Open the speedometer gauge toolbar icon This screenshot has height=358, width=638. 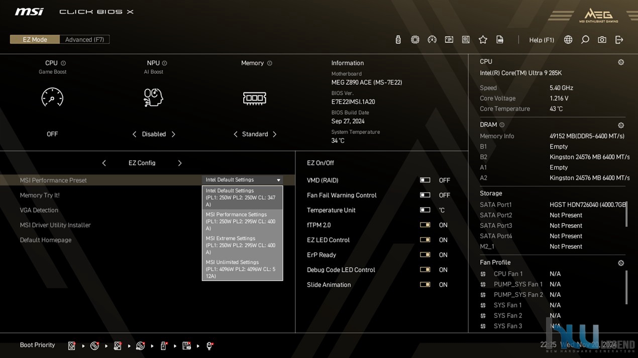432,40
